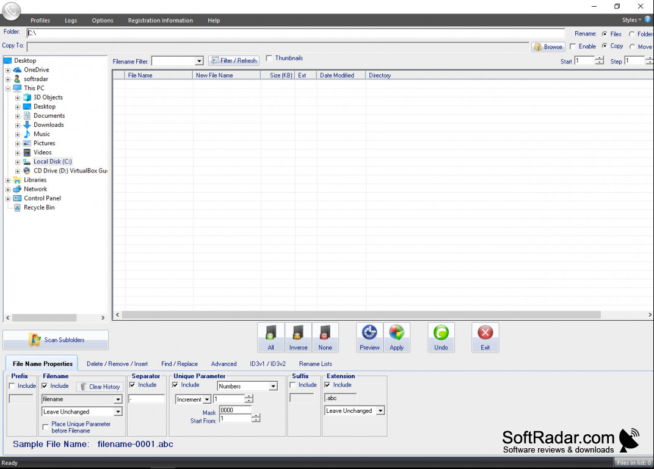Undo the last rename

[441, 337]
